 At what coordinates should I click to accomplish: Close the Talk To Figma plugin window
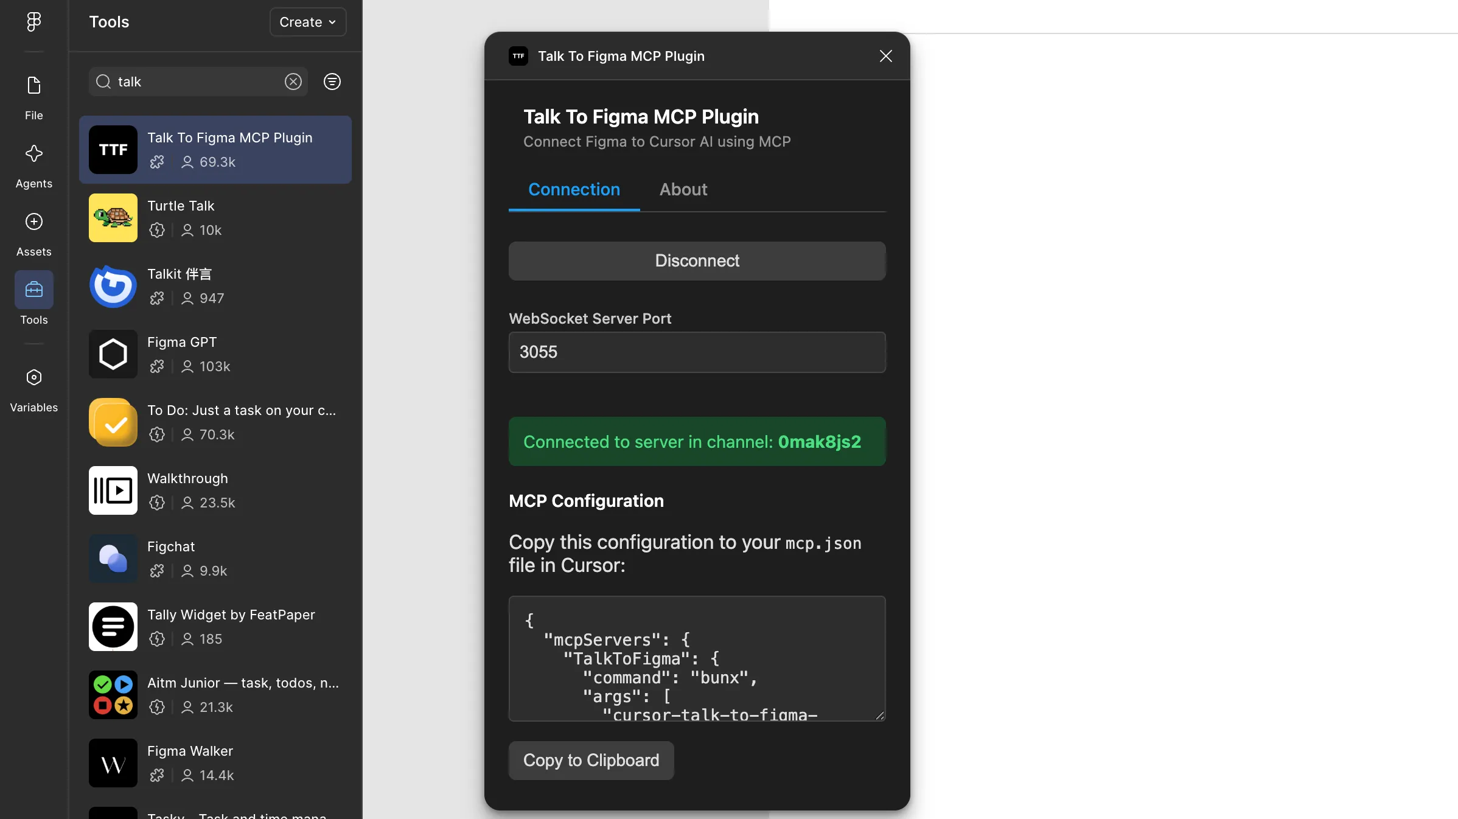[x=886, y=56]
